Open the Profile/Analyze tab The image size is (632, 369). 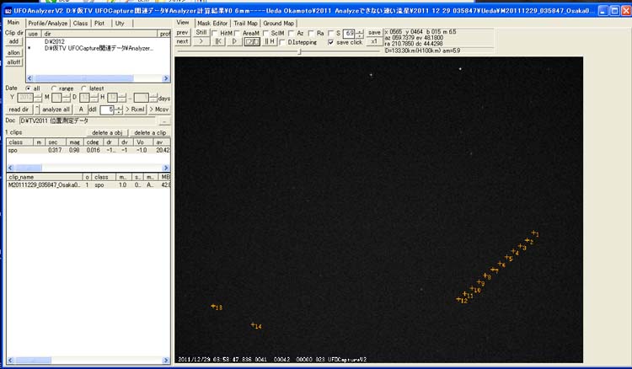[47, 23]
